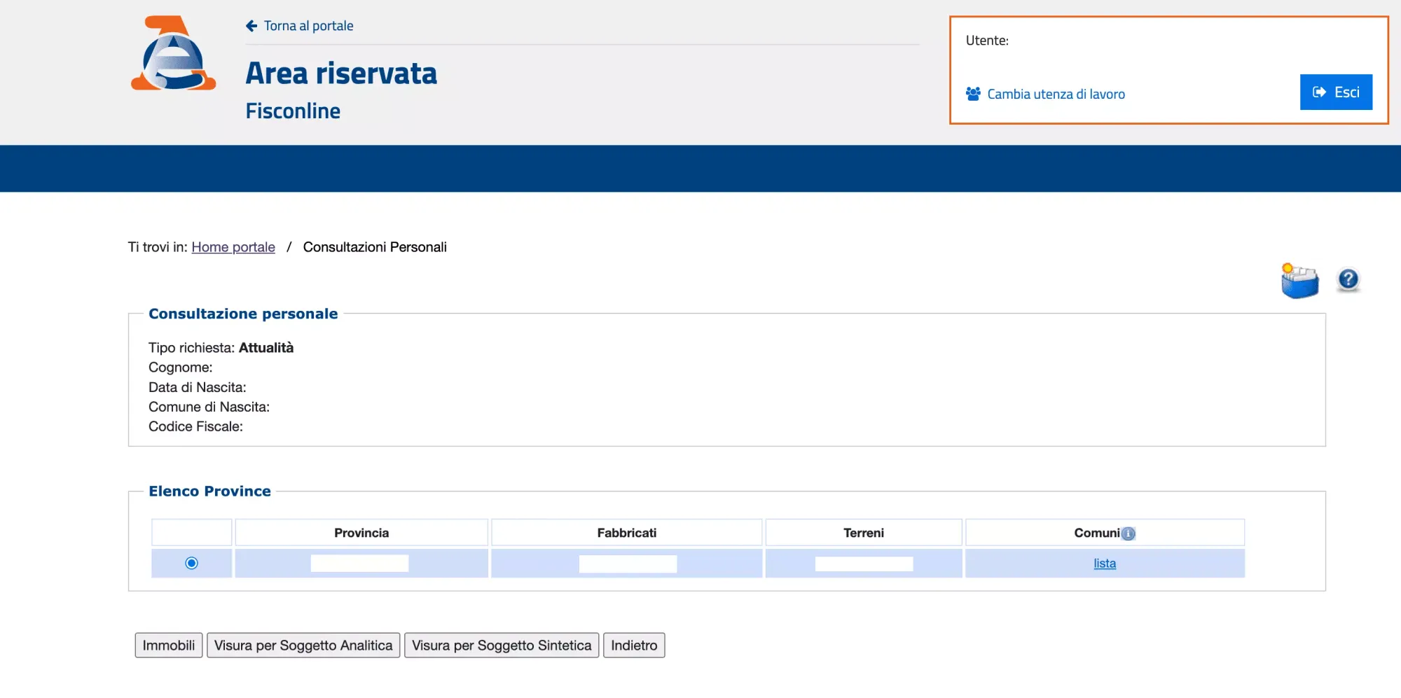
Task: Open the help question mark icon
Action: coord(1347,279)
